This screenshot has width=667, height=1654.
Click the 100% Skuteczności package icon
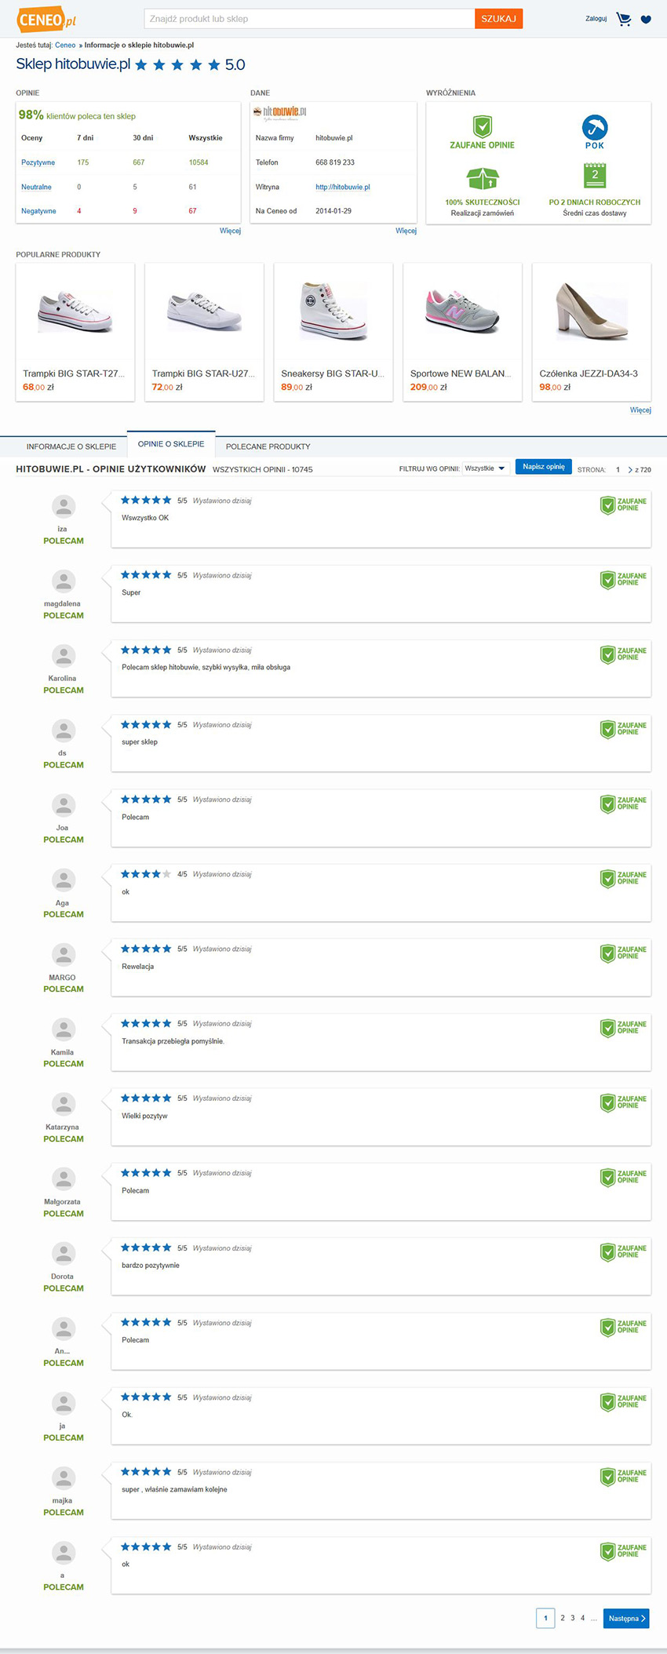[483, 179]
